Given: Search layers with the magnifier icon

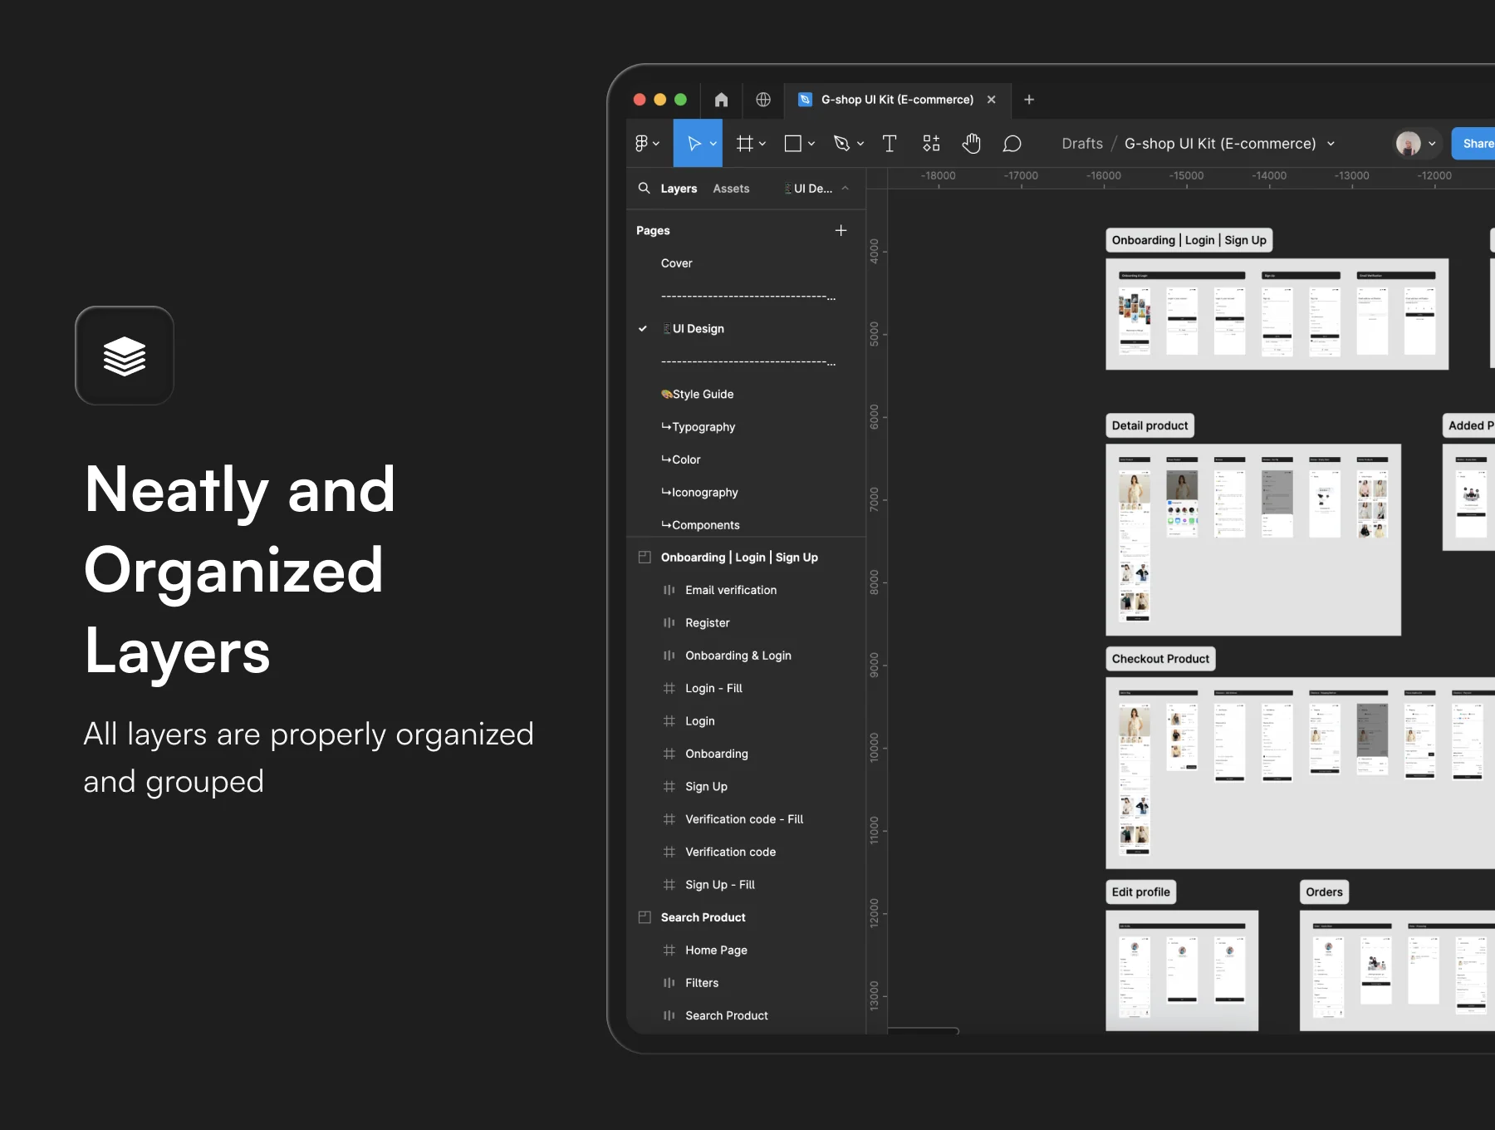Looking at the screenshot, I should click(644, 189).
